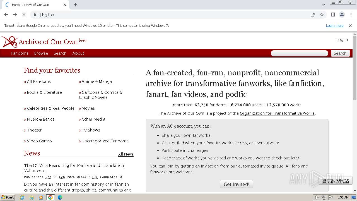Screen dimensions: 357x201
Task: Click the taskbar clock 1:53 AM
Action: tap(343, 197)
